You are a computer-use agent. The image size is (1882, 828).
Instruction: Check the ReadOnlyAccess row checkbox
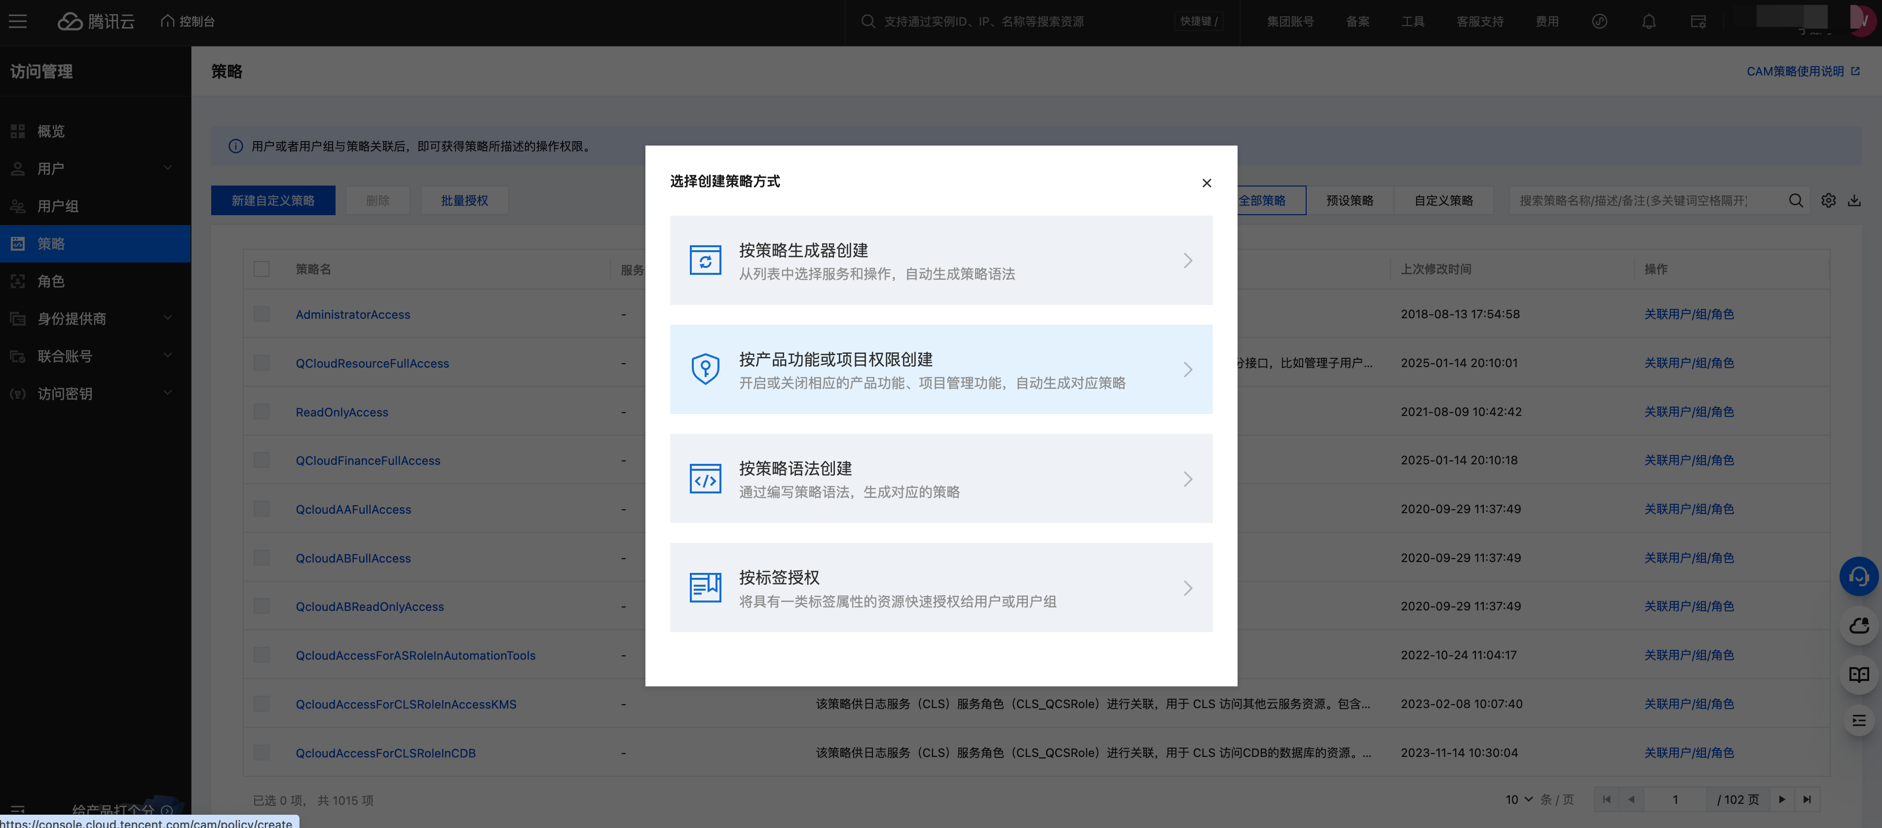pyautogui.click(x=262, y=412)
